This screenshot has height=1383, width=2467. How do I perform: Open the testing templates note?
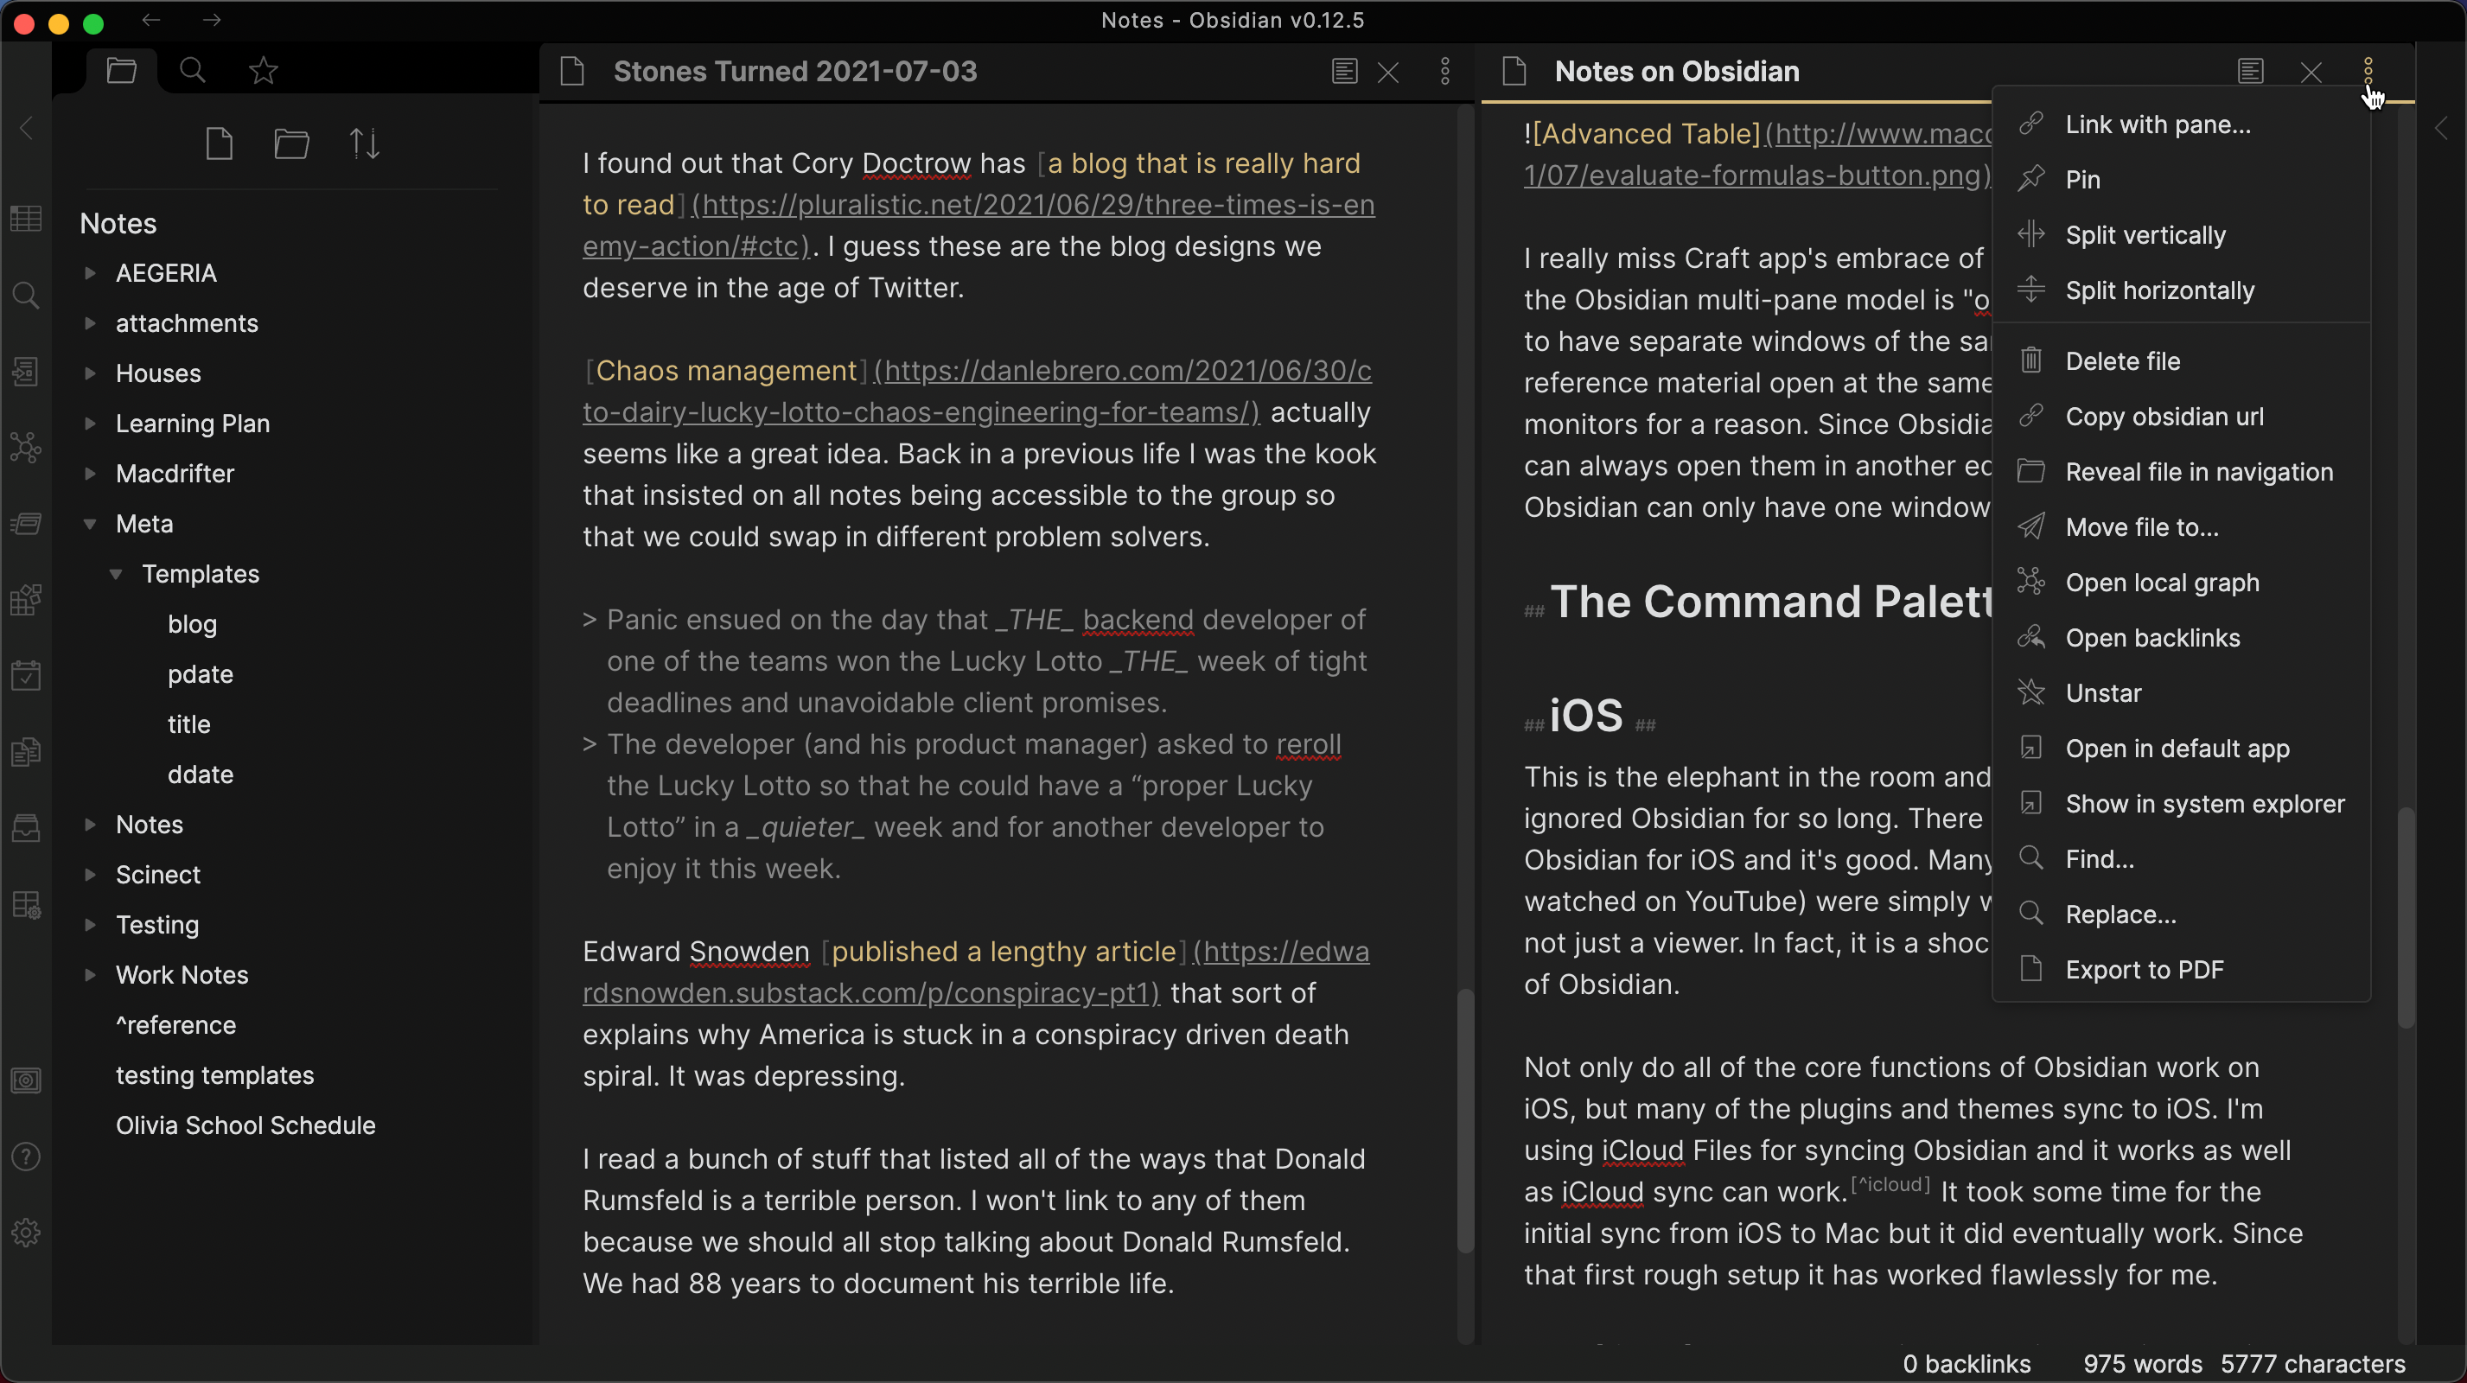(214, 1075)
